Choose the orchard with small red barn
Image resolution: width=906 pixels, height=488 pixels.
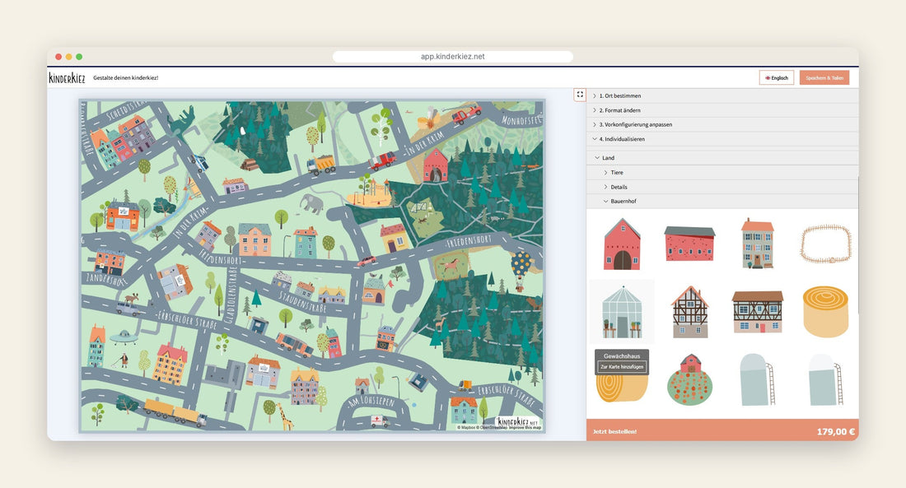tap(690, 379)
